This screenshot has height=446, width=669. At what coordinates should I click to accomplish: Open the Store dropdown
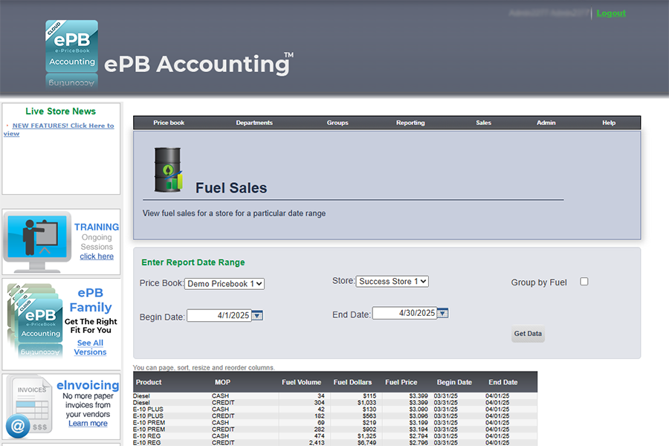click(x=392, y=281)
